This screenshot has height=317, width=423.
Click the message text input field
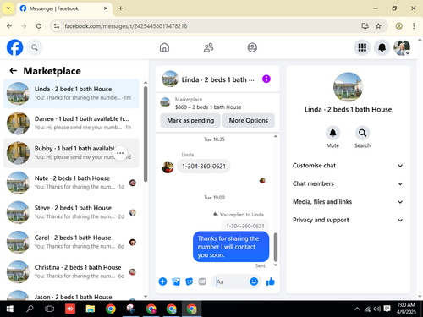(x=231, y=281)
